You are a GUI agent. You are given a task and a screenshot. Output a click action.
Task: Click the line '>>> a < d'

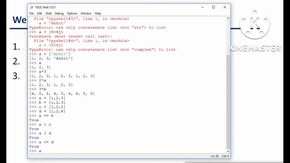click(x=40, y=133)
